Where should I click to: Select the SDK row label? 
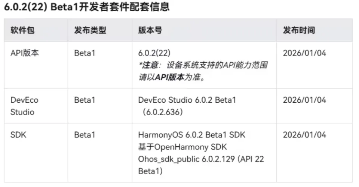[18, 135]
